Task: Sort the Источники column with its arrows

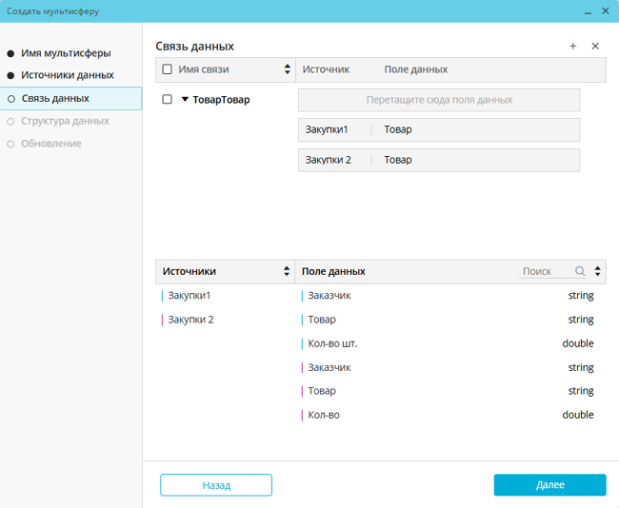Action: (x=288, y=272)
